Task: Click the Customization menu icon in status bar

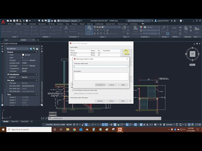Action: 200,125
